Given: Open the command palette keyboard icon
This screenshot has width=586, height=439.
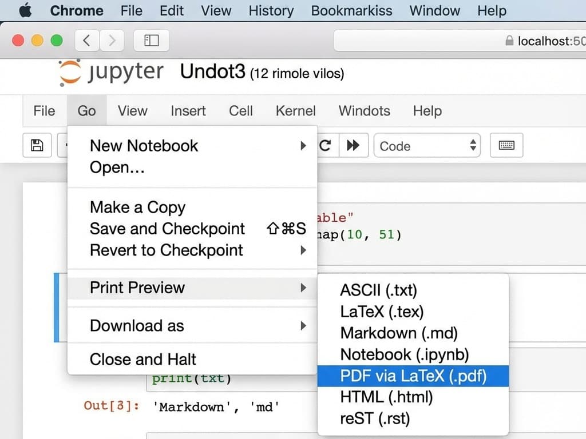Looking at the screenshot, I should click(x=506, y=145).
